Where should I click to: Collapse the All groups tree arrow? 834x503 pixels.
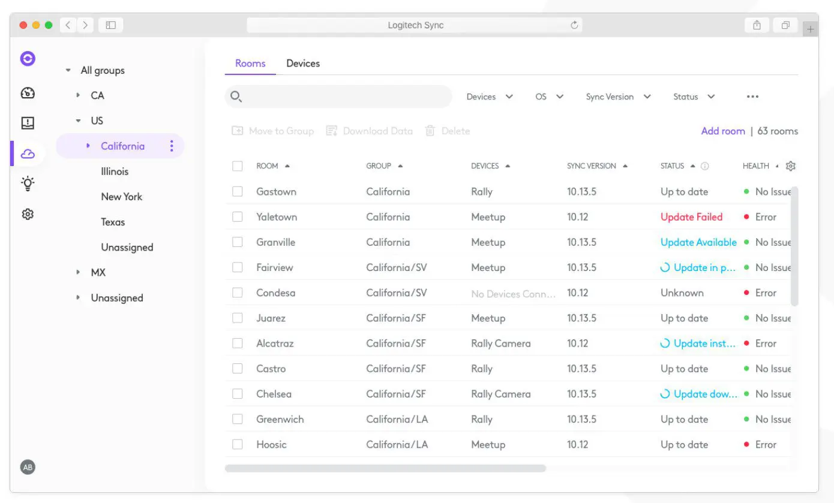(68, 71)
